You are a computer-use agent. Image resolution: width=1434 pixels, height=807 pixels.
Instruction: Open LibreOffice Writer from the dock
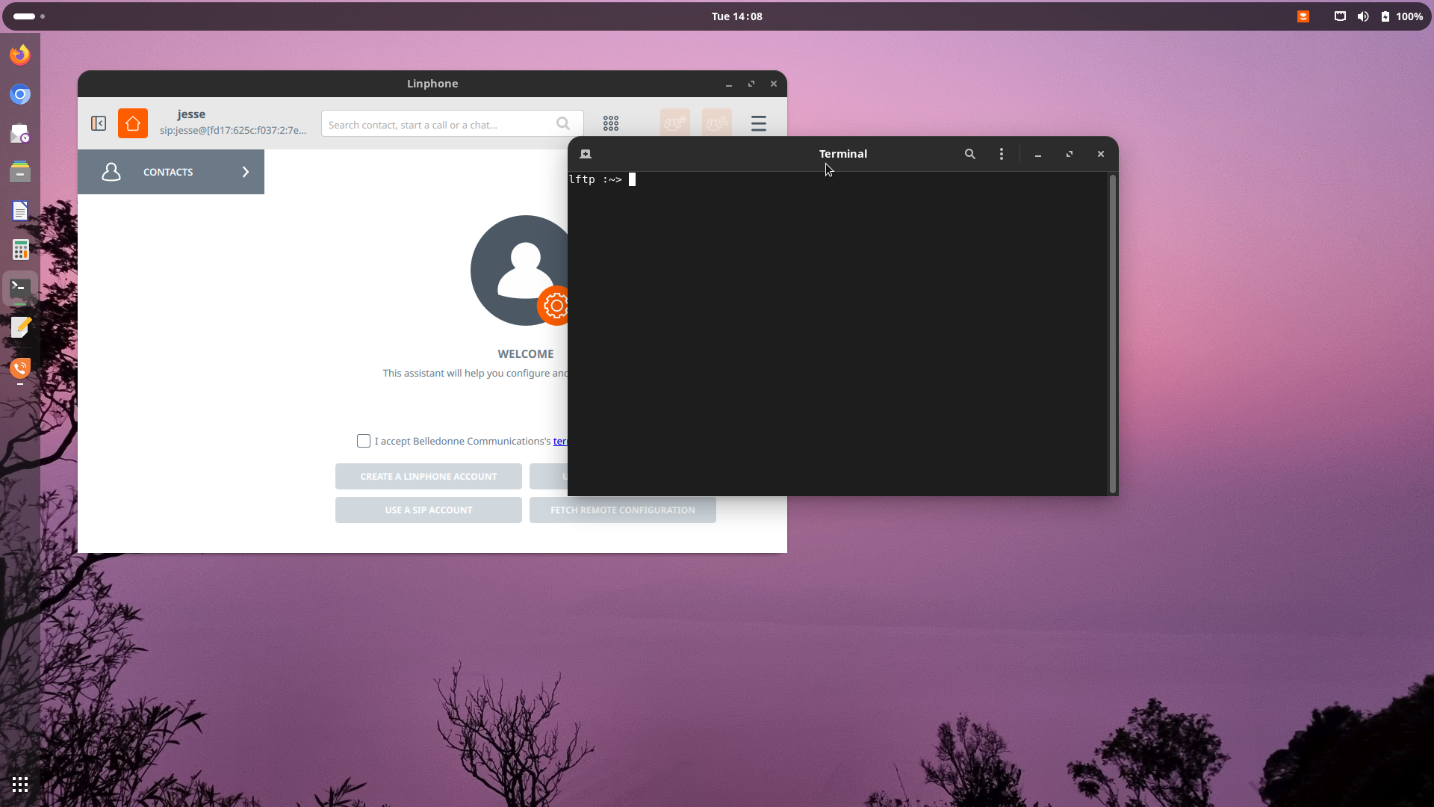point(20,211)
